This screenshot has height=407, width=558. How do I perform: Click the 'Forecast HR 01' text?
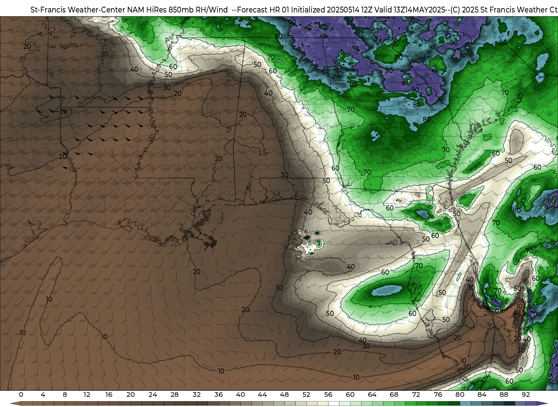coord(263,10)
